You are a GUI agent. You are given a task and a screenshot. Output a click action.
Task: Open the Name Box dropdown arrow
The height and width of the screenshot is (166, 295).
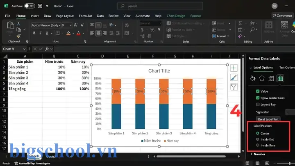[x=24, y=49]
